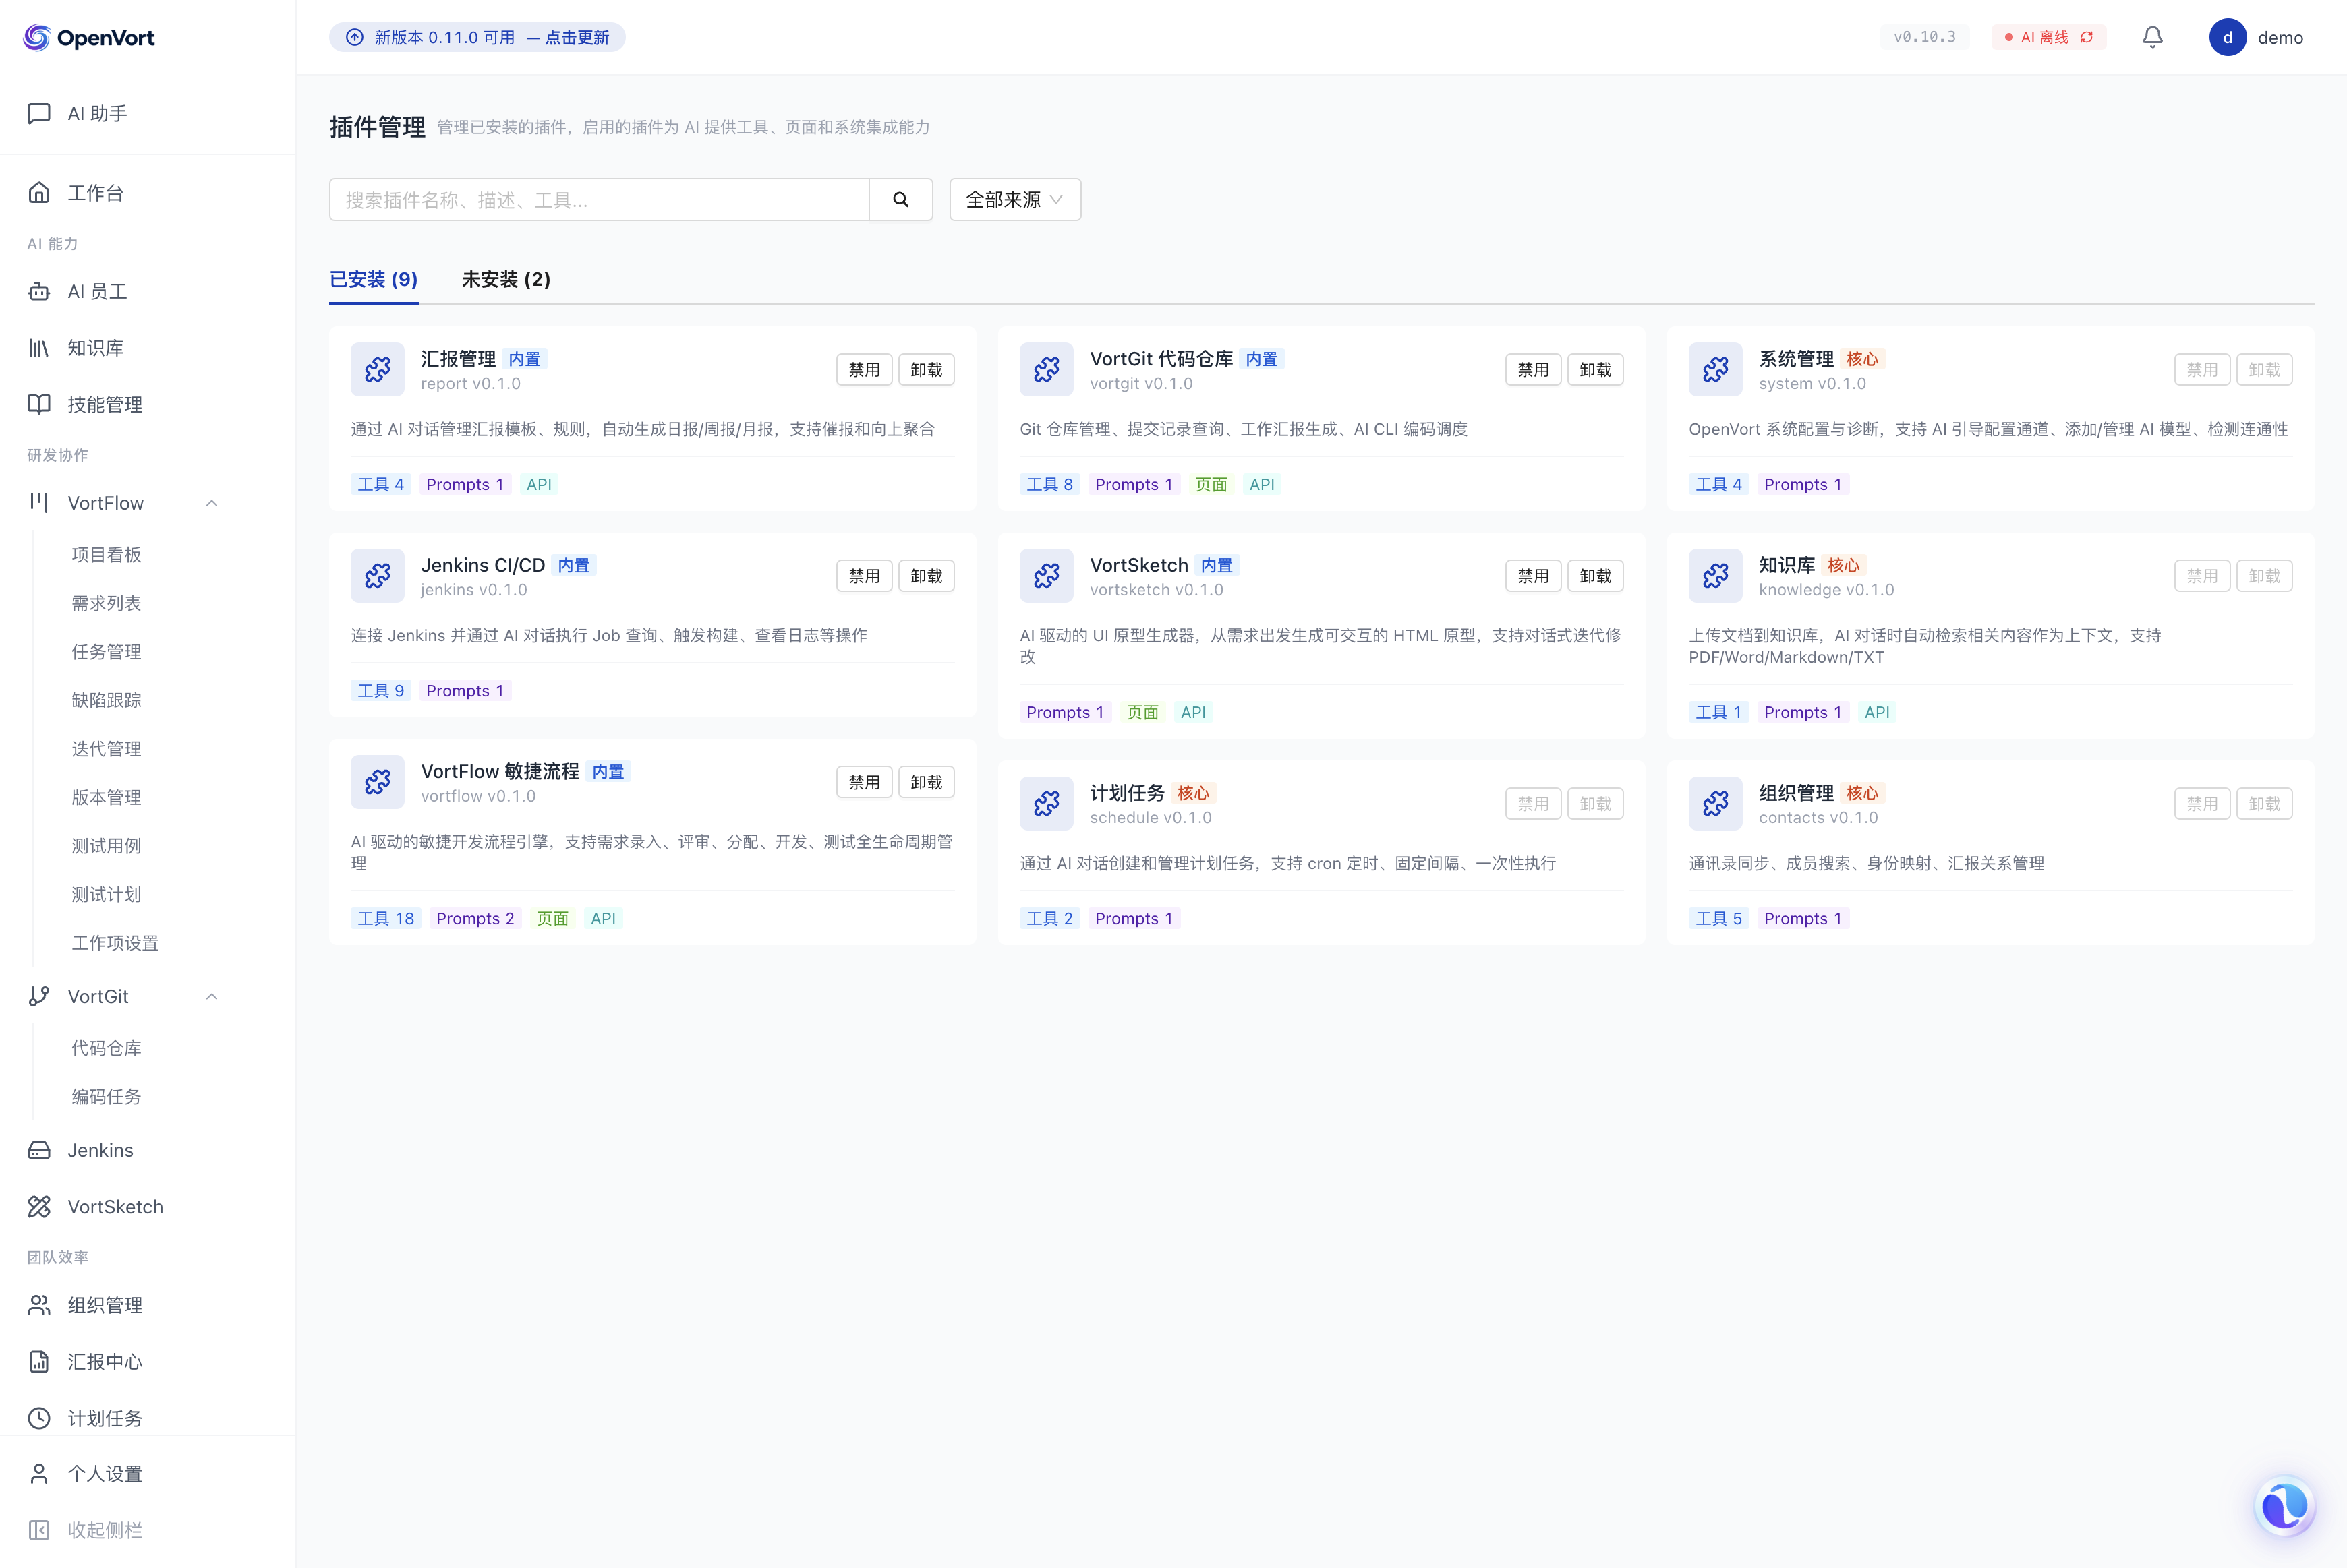Click the 汇报管理 plugin puzzle icon
This screenshot has width=2347, height=1568.
coord(377,370)
